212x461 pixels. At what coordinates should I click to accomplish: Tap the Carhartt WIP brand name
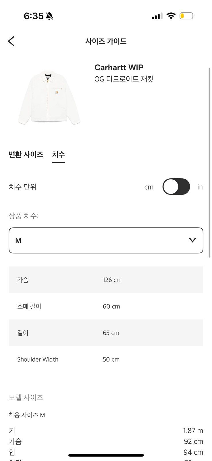[x=119, y=67]
